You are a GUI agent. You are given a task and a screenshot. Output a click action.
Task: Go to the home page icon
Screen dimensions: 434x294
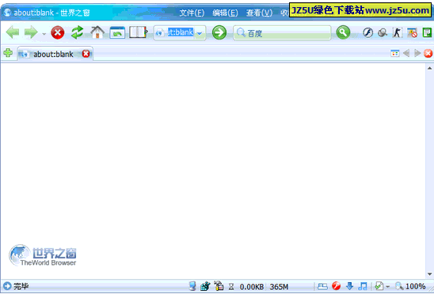[x=97, y=32]
